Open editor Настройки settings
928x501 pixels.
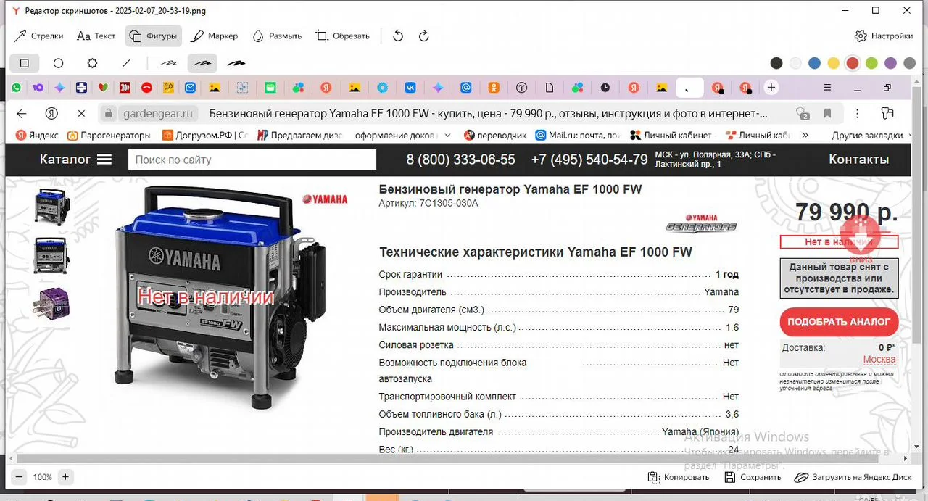coord(884,36)
